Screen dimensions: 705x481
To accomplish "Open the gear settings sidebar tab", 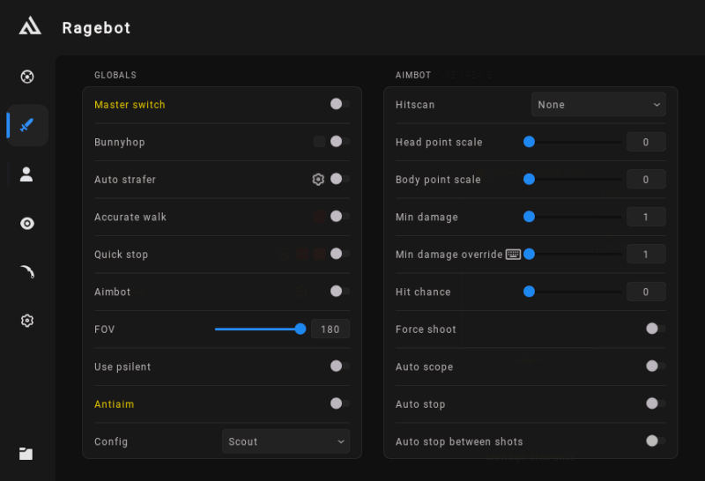I will tap(27, 321).
